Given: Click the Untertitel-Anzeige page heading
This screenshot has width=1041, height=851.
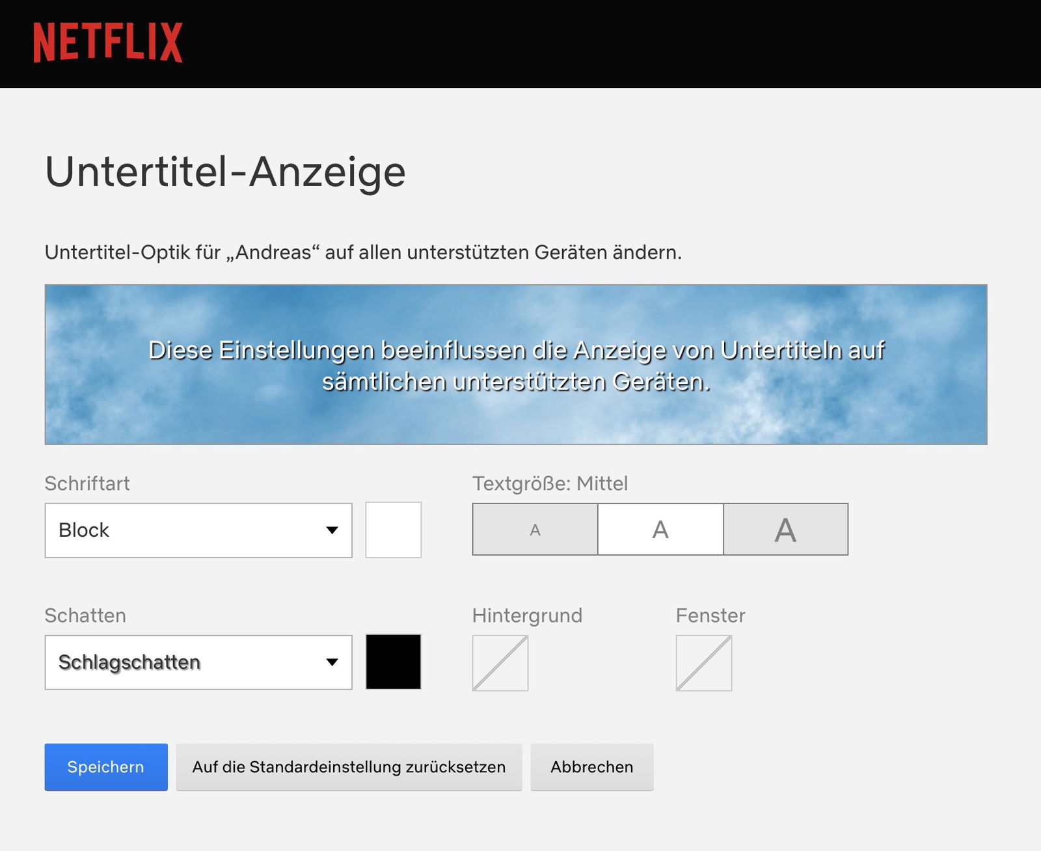Looking at the screenshot, I should [225, 172].
